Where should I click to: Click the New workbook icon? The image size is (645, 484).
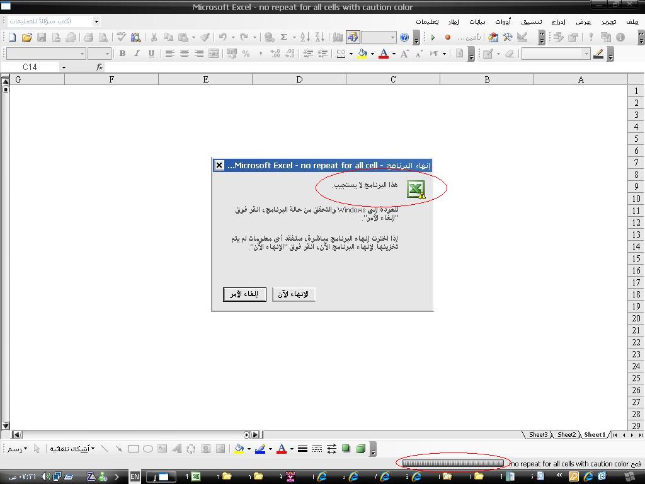click(x=12, y=37)
